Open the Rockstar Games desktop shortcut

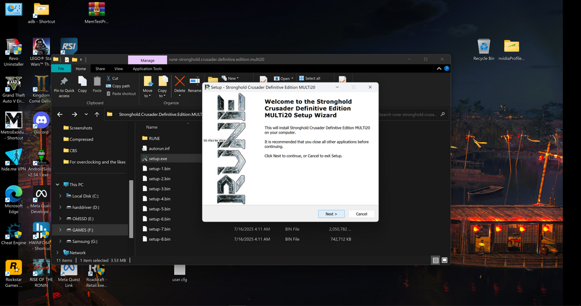click(14, 274)
